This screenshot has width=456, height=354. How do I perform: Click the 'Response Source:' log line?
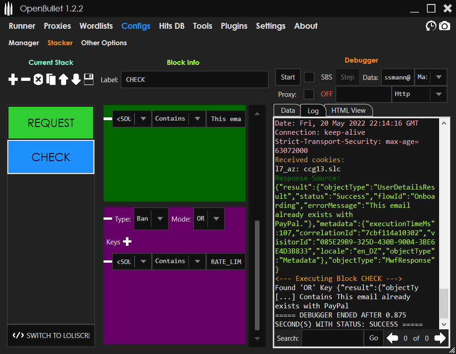point(307,178)
